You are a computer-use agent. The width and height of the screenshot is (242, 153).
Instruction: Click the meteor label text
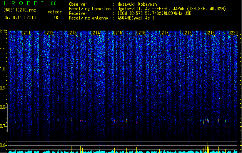[55, 12]
